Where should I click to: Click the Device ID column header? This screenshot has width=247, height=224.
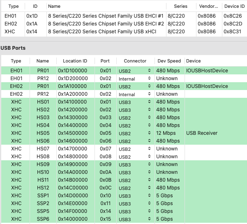(234, 6)
